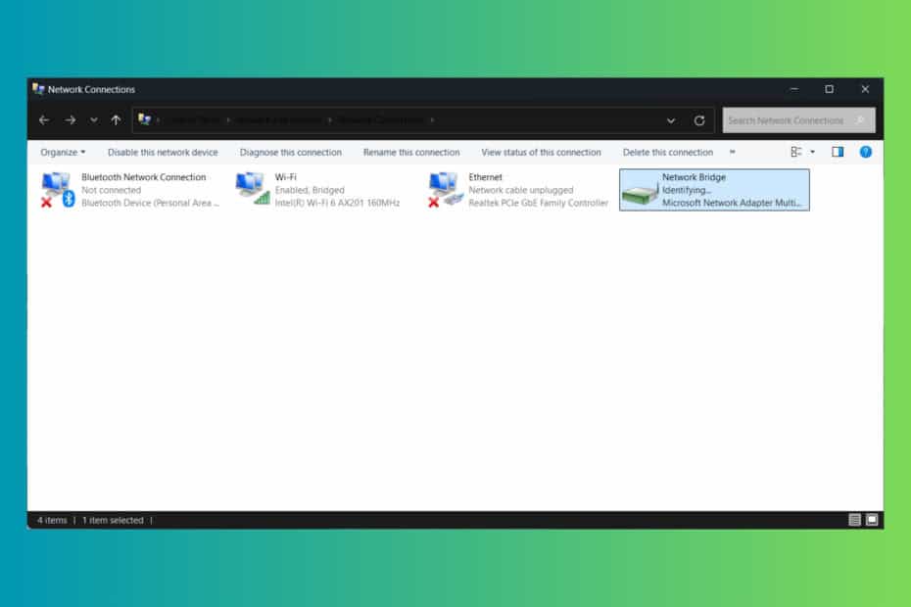Click the Forward navigation arrow
Viewport: 911px width, 607px height.
(70, 120)
